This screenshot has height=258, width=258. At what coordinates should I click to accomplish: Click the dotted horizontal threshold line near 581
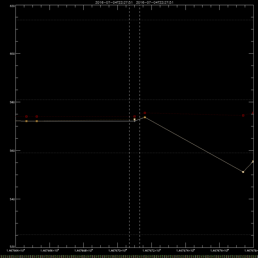(134, 100)
